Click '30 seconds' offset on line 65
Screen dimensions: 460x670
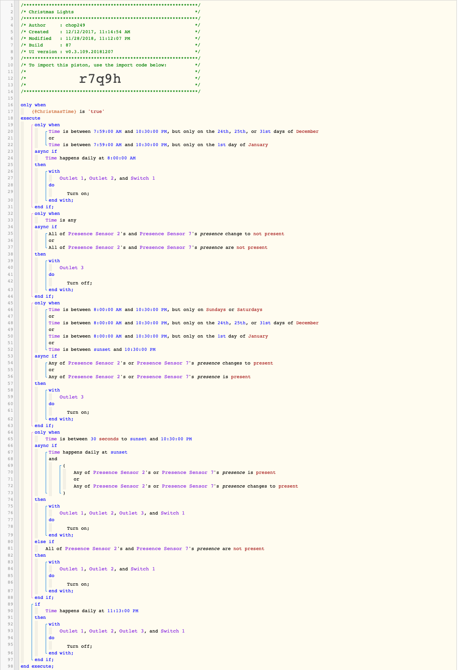tap(105, 439)
